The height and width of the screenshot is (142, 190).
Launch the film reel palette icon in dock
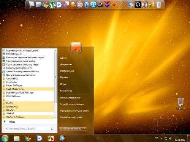pos(73,5)
